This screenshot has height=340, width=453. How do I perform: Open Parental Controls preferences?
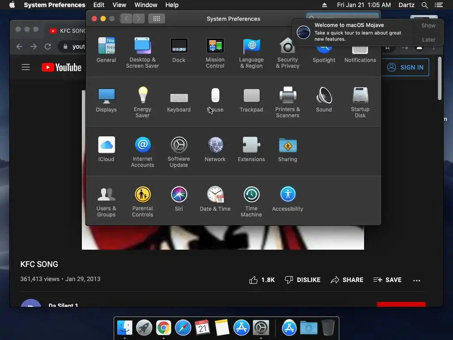(x=142, y=201)
